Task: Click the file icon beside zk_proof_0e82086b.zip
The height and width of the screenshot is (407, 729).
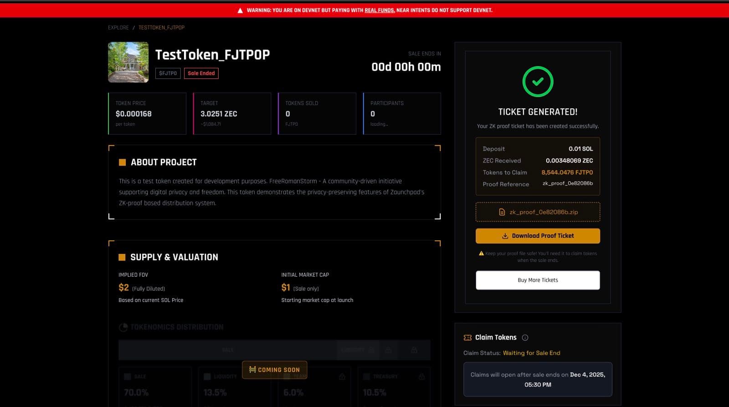Action: coord(502,212)
